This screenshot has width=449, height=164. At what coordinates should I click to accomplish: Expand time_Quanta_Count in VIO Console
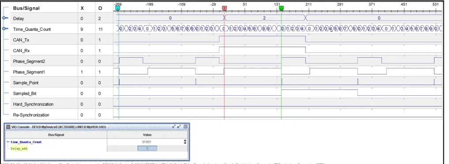click(8, 142)
